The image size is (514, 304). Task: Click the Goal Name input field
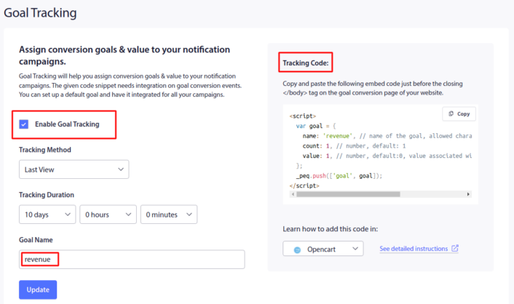click(x=132, y=260)
